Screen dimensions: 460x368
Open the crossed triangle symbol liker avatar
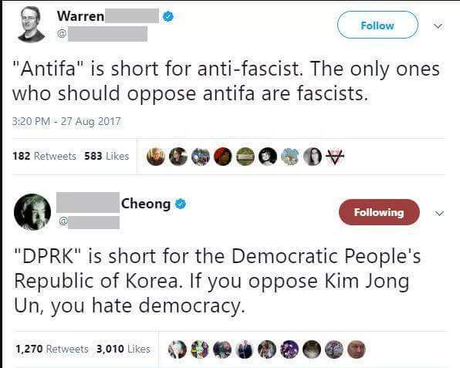point(335,157)
